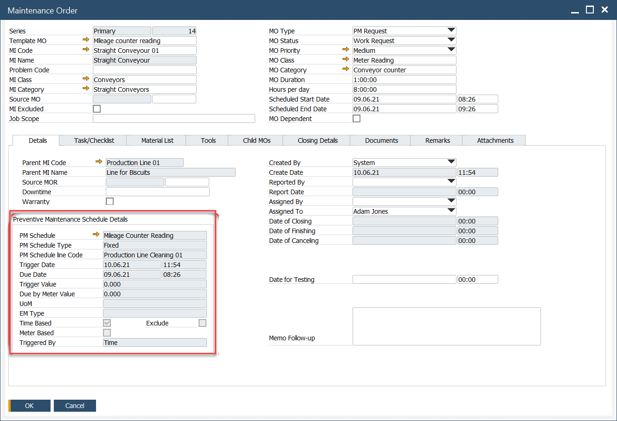Image resolution: width=617 pixels, height=421 pixels.
Task: Enable the MI Excluded checkbox
Action: [x=96, y=108]
